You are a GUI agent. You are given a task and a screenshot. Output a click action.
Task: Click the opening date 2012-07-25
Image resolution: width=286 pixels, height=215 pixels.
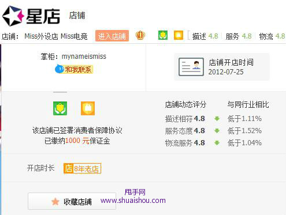pyautogui.click(x=226, y=72)
